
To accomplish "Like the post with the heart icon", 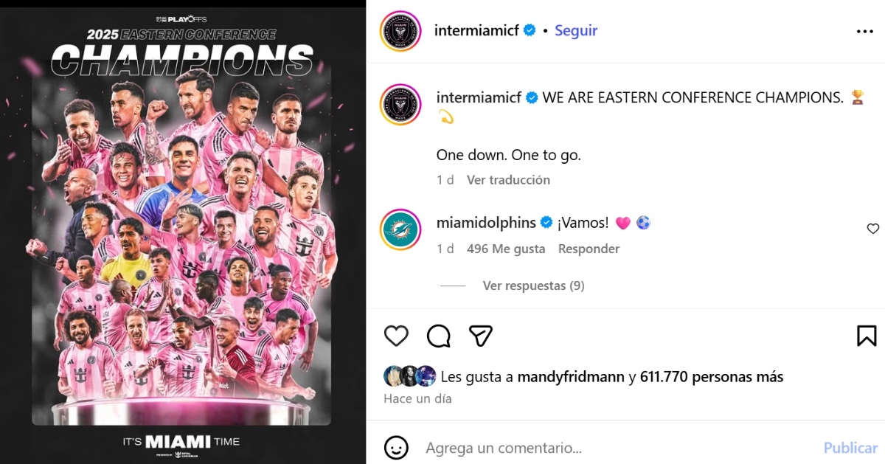I will [x=396, y=336].
